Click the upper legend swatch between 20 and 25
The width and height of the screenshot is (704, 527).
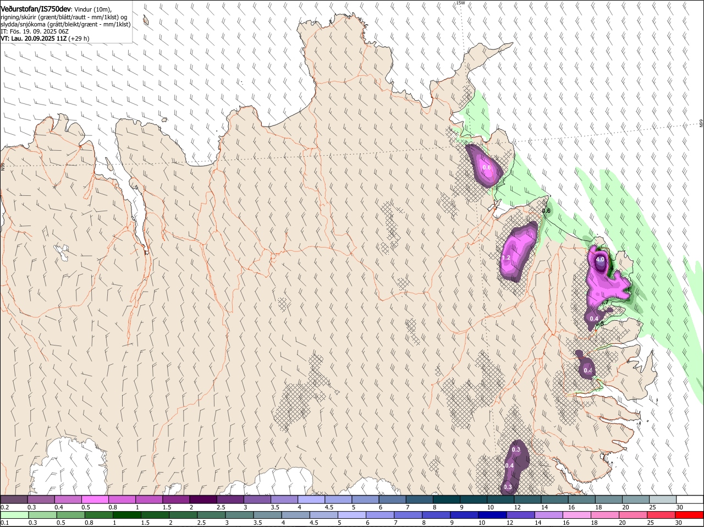635,499
